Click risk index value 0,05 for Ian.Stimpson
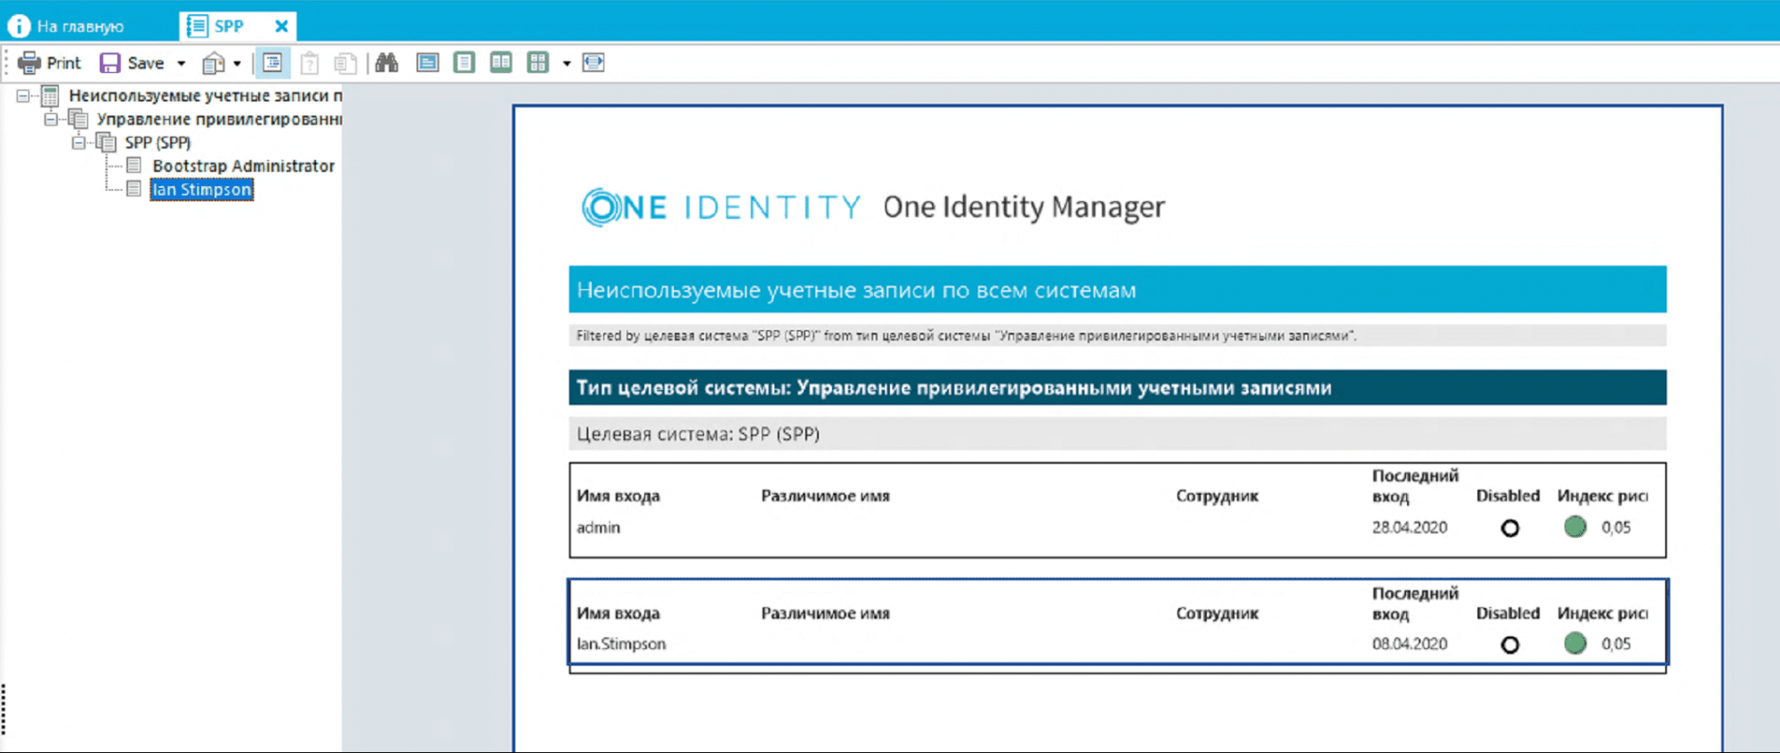This screenshot has height=753, width=1780. click(1616, 644)
